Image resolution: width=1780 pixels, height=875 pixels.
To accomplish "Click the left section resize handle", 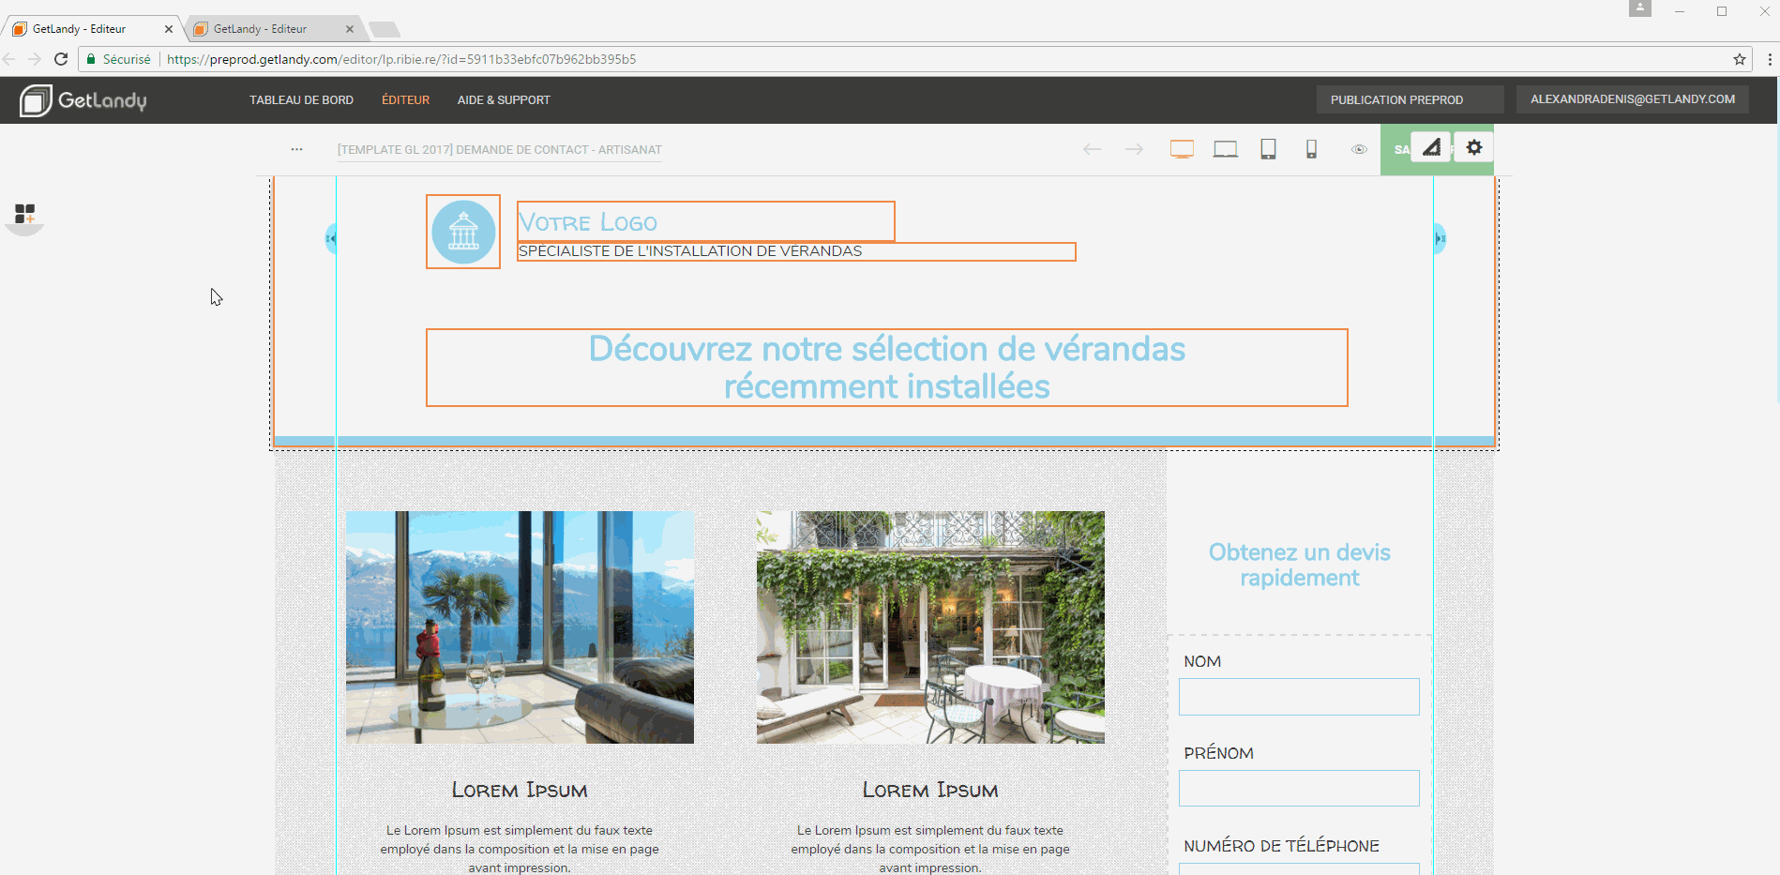I will [x=330, y=238].
